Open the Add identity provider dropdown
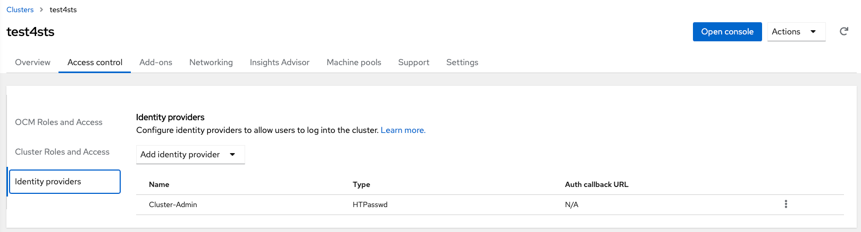The width and height of the screenshot is (861, 232). coord(190,155)
